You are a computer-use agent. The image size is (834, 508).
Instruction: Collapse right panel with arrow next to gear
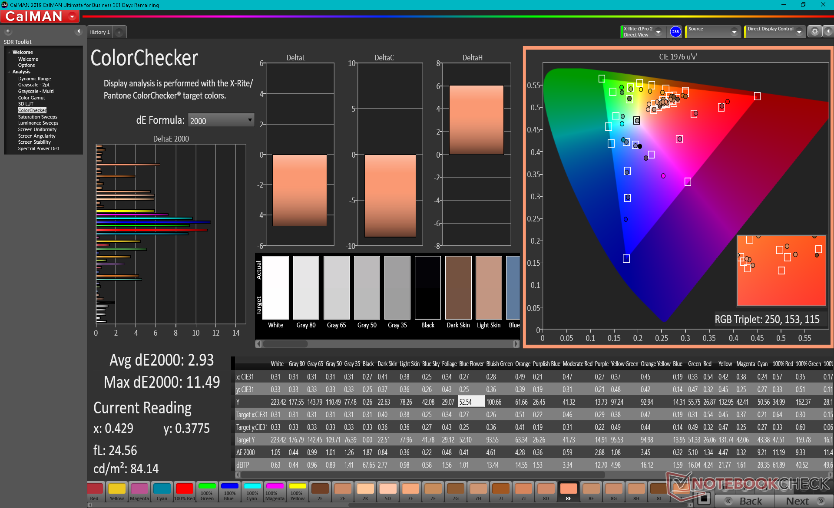point(828,31)
